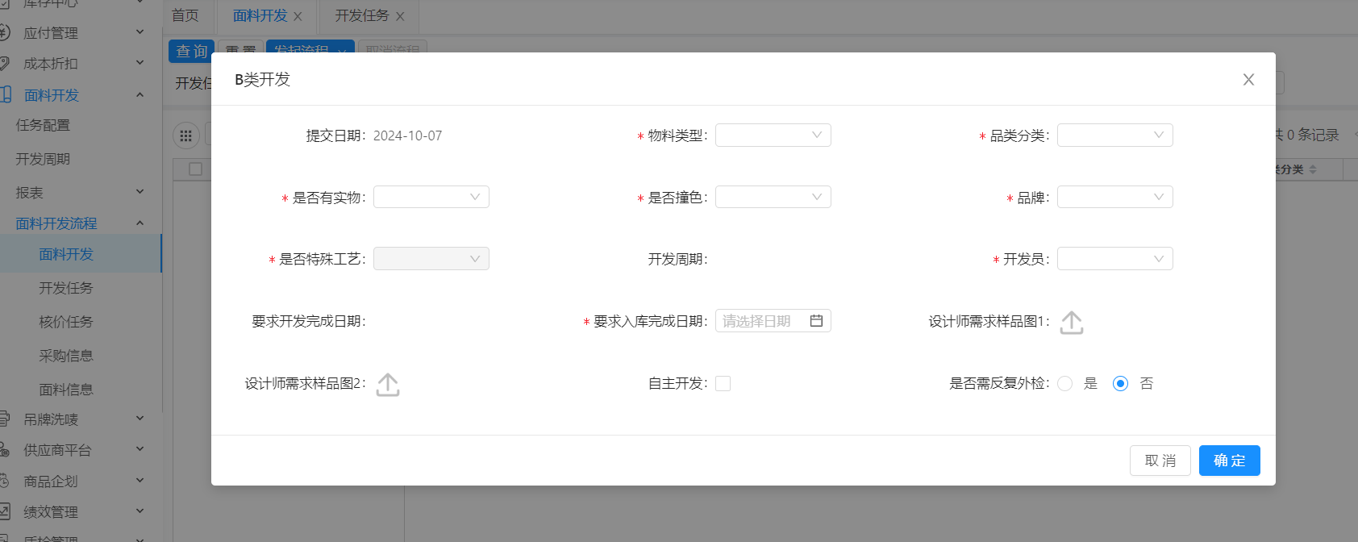Click the 要求入库完成日期 date input field
The image size is (1358, 542).
[761, 321]
